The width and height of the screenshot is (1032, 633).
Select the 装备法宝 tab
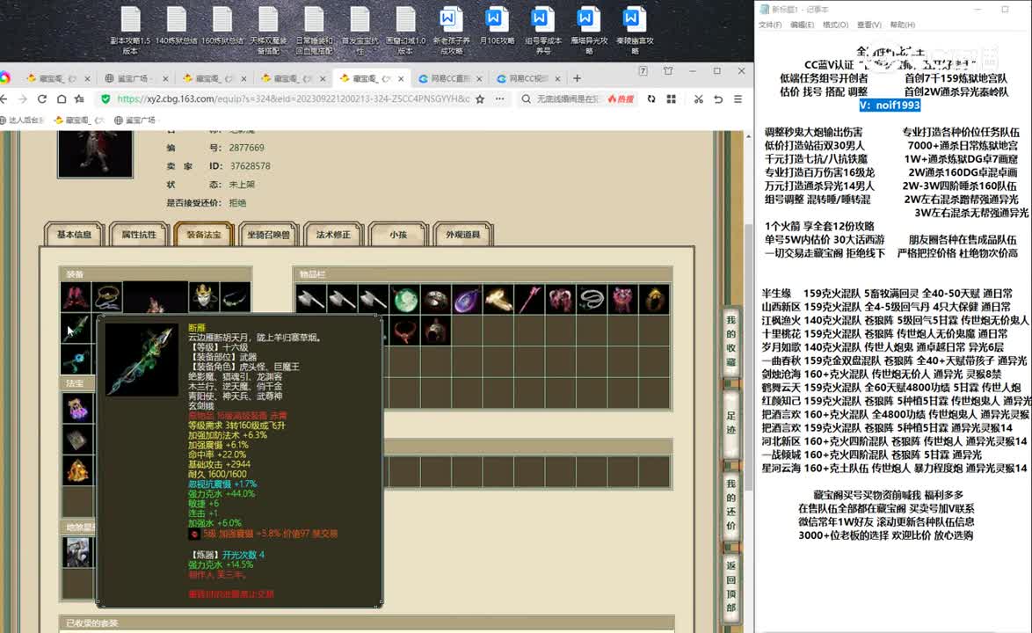203,234
